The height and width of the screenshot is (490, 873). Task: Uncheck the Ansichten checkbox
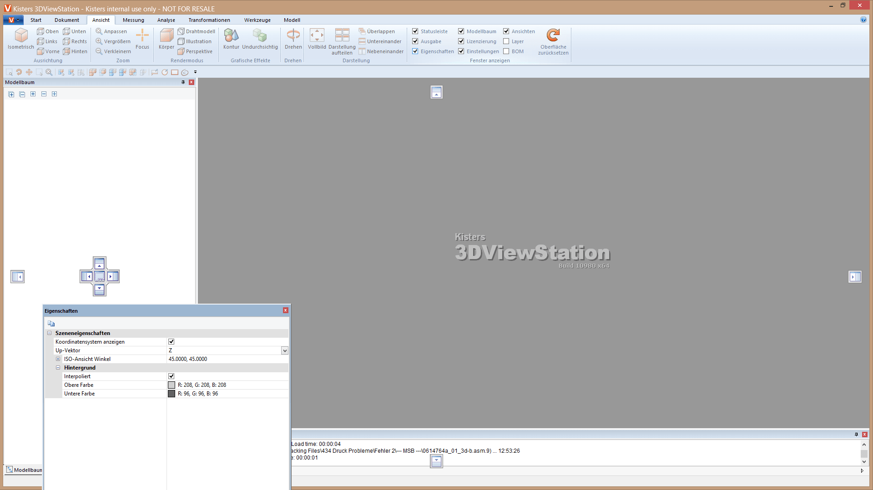click(506, 31)
